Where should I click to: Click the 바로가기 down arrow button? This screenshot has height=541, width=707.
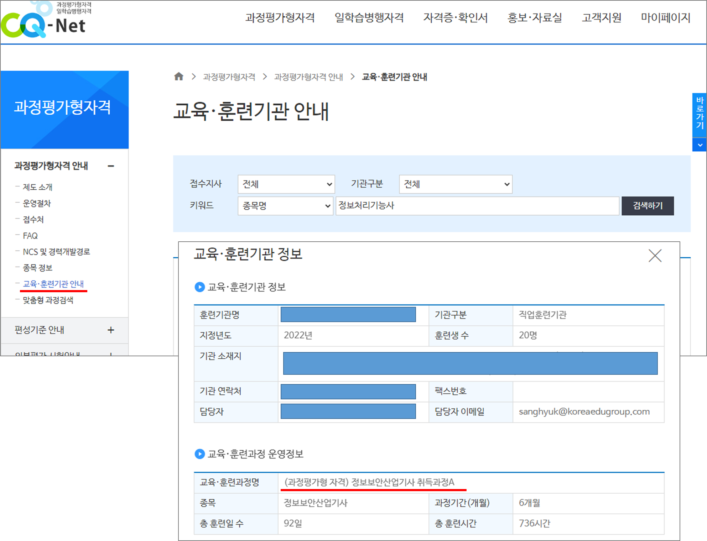(x=700, y=145)
